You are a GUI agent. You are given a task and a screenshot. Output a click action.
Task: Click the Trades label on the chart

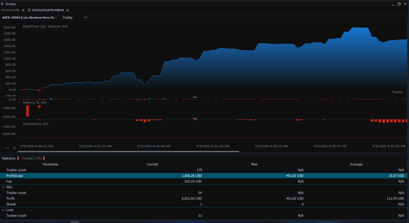[397, 92]
